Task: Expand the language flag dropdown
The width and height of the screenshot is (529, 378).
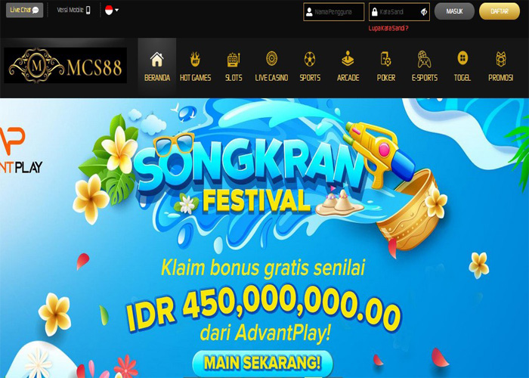Action: coord(112,10)
